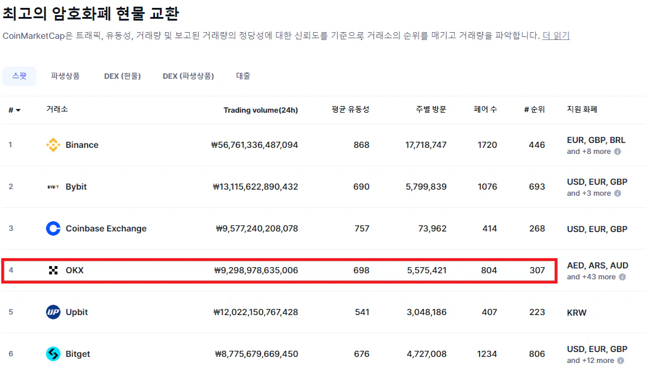Open the Coinbase Exchange link
The width and height of the screenshot is (646, 369).
106,228
